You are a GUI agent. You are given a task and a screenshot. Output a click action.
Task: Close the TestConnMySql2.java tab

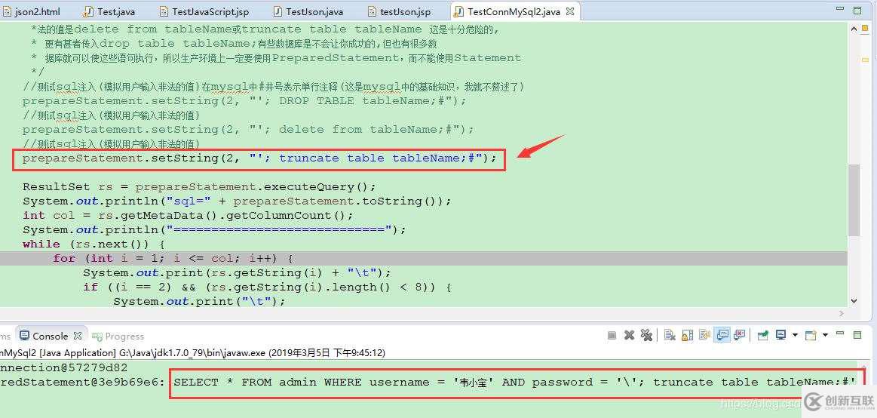(x=569, y=11)
